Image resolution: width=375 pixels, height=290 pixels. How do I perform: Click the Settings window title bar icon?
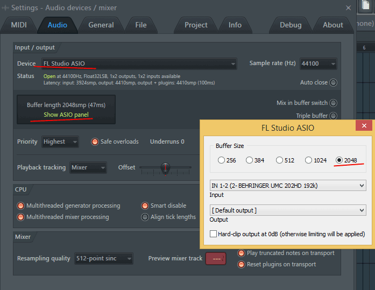coord(5,8)
